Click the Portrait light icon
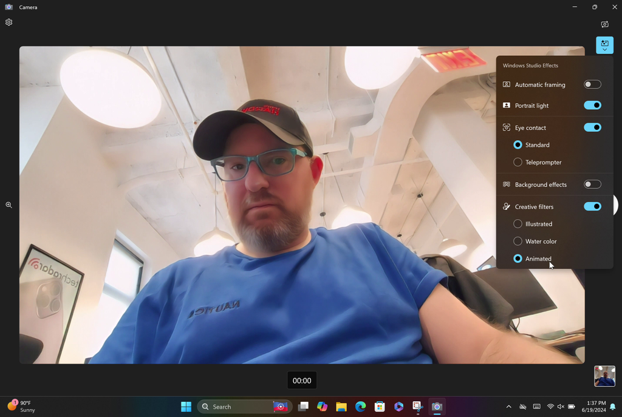Image resolution: width=622 pixels, height=417 pixels. click(505, 105)
